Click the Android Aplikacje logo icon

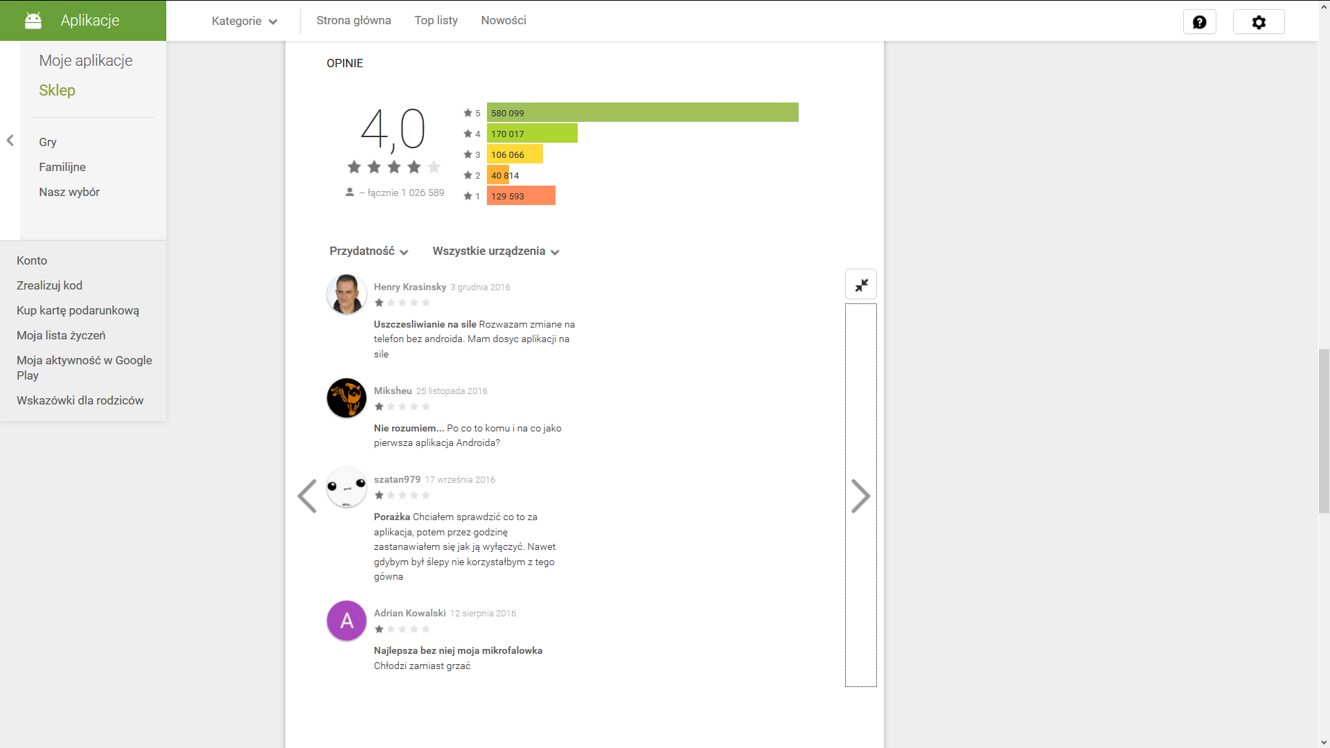tap(33, 21)
